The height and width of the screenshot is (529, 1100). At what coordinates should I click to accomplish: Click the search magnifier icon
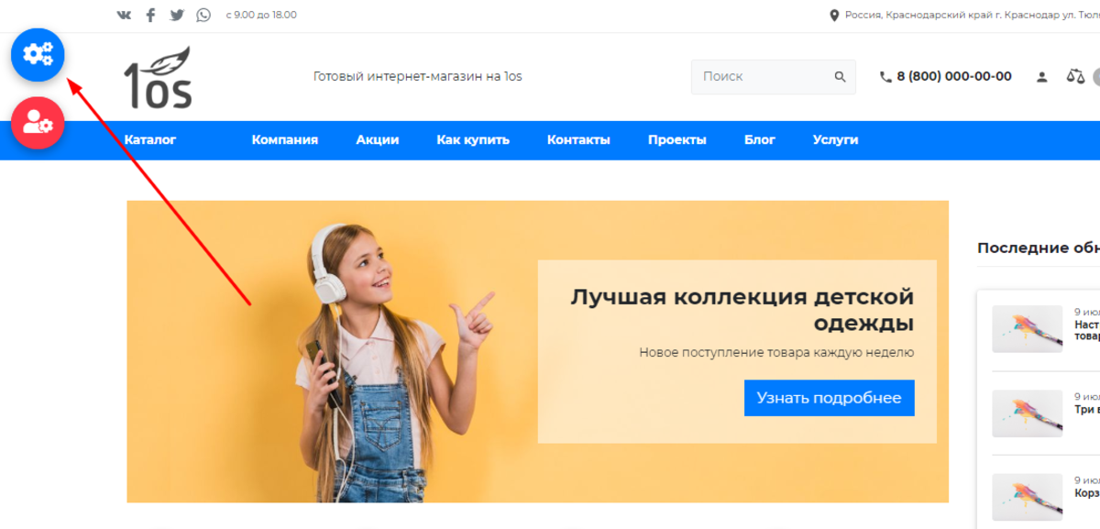[840, 77]
